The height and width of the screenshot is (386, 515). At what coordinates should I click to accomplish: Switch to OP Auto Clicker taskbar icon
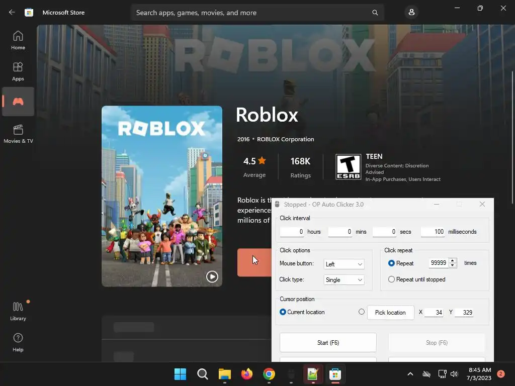pyautogui.click(x=291, y=374)
